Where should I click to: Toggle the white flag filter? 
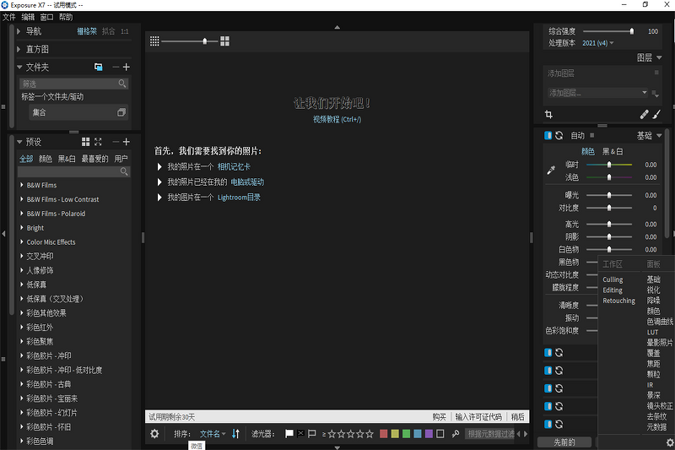289,434
